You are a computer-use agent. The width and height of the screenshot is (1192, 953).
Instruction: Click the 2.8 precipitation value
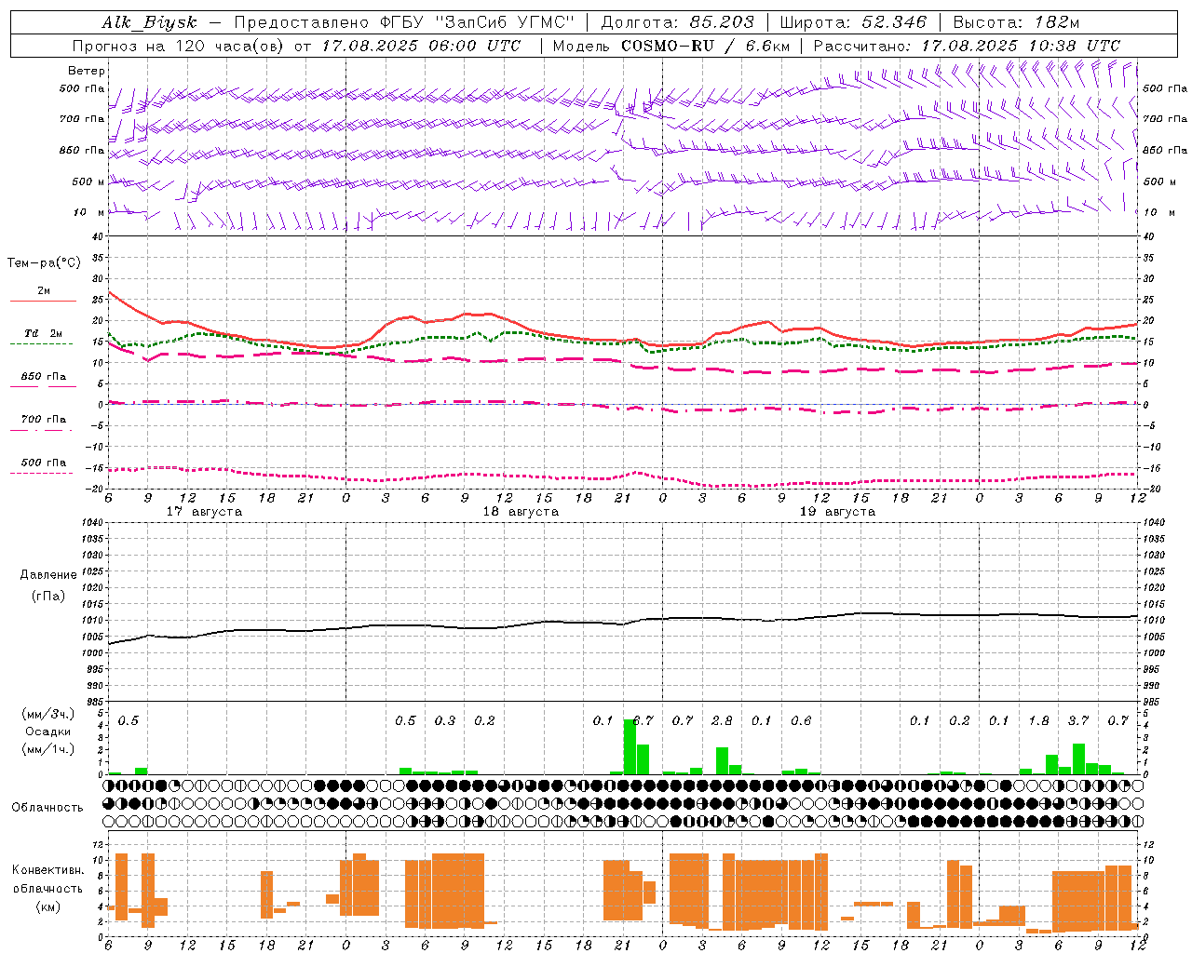coord(722,720)
